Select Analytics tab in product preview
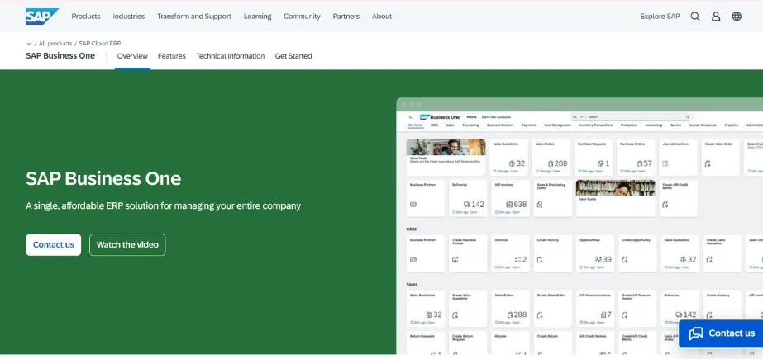 tap(731, 125)
